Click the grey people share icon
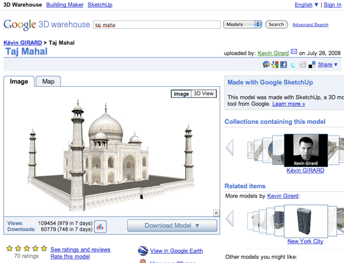 302,64
